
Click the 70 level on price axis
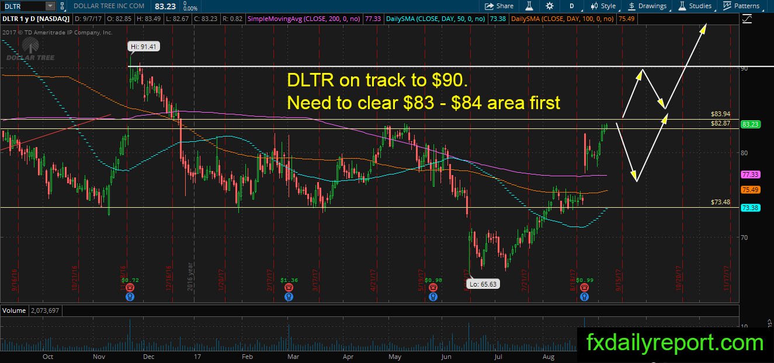click(745, 238)
